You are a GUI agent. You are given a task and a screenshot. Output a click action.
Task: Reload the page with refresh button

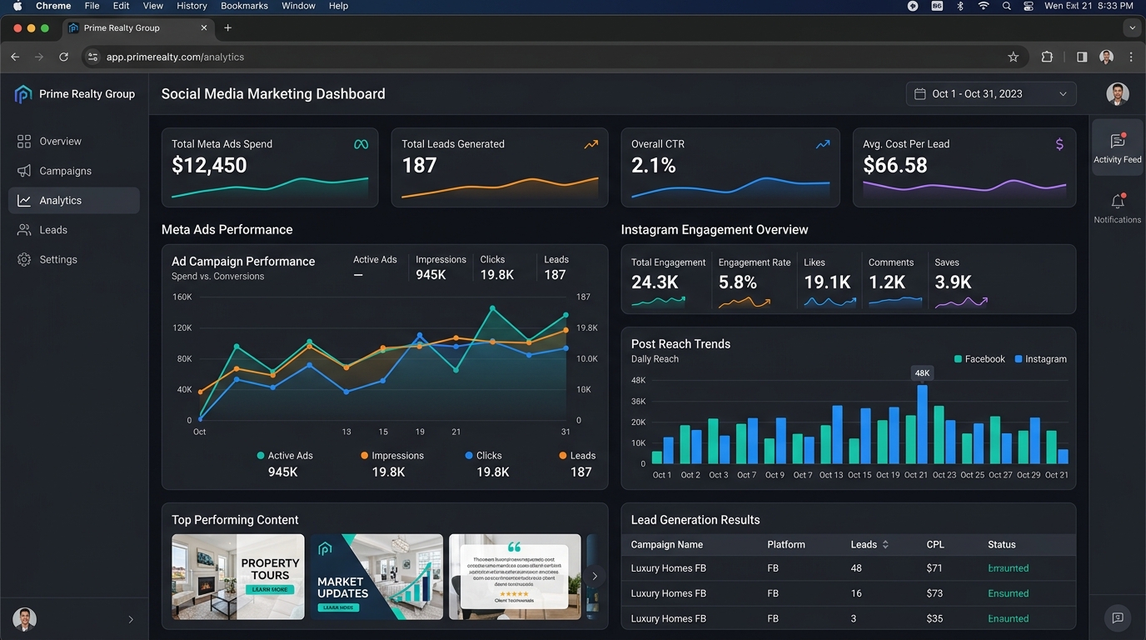coord(63,57)
